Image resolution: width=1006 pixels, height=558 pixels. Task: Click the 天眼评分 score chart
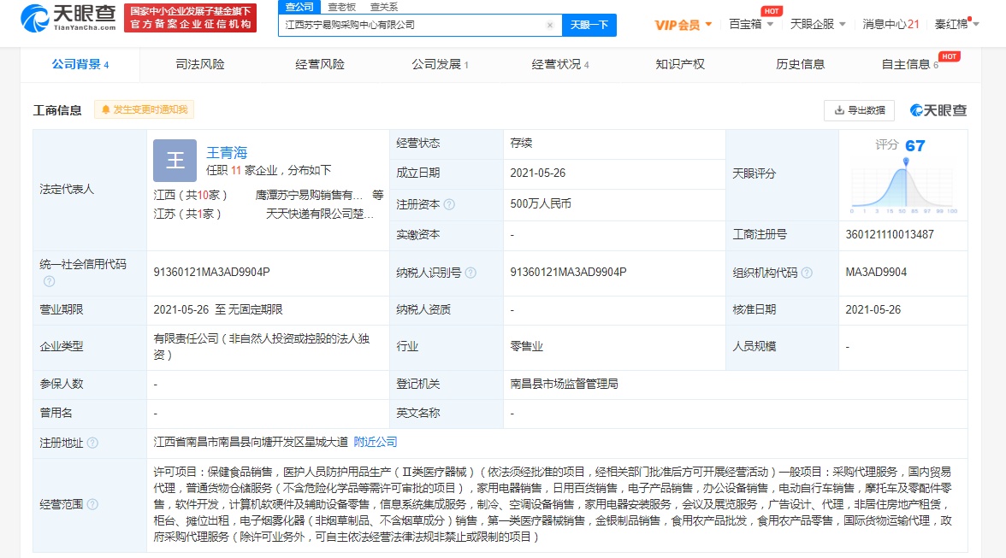[903, 186]
